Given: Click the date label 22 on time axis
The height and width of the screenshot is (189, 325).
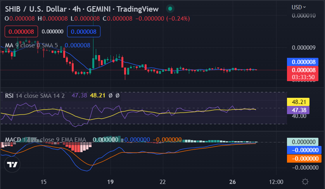Looking at the screenshot, I should click(163, 182).
